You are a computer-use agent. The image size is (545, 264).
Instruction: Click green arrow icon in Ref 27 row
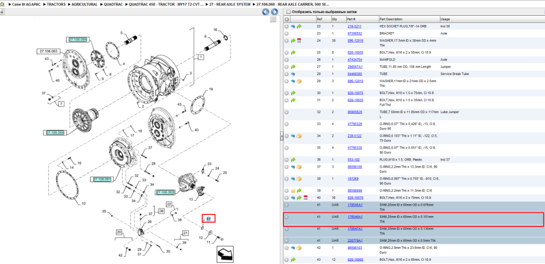(x=293, y=67)
